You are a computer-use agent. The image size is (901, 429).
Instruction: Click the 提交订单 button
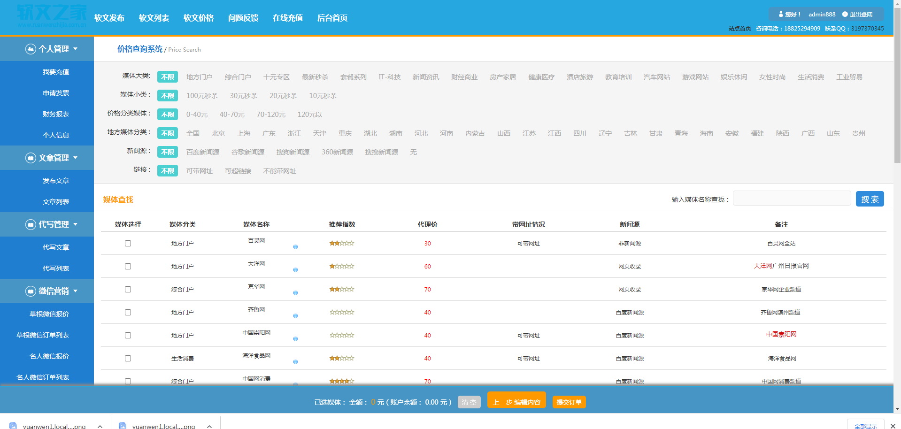coord(569,402)
